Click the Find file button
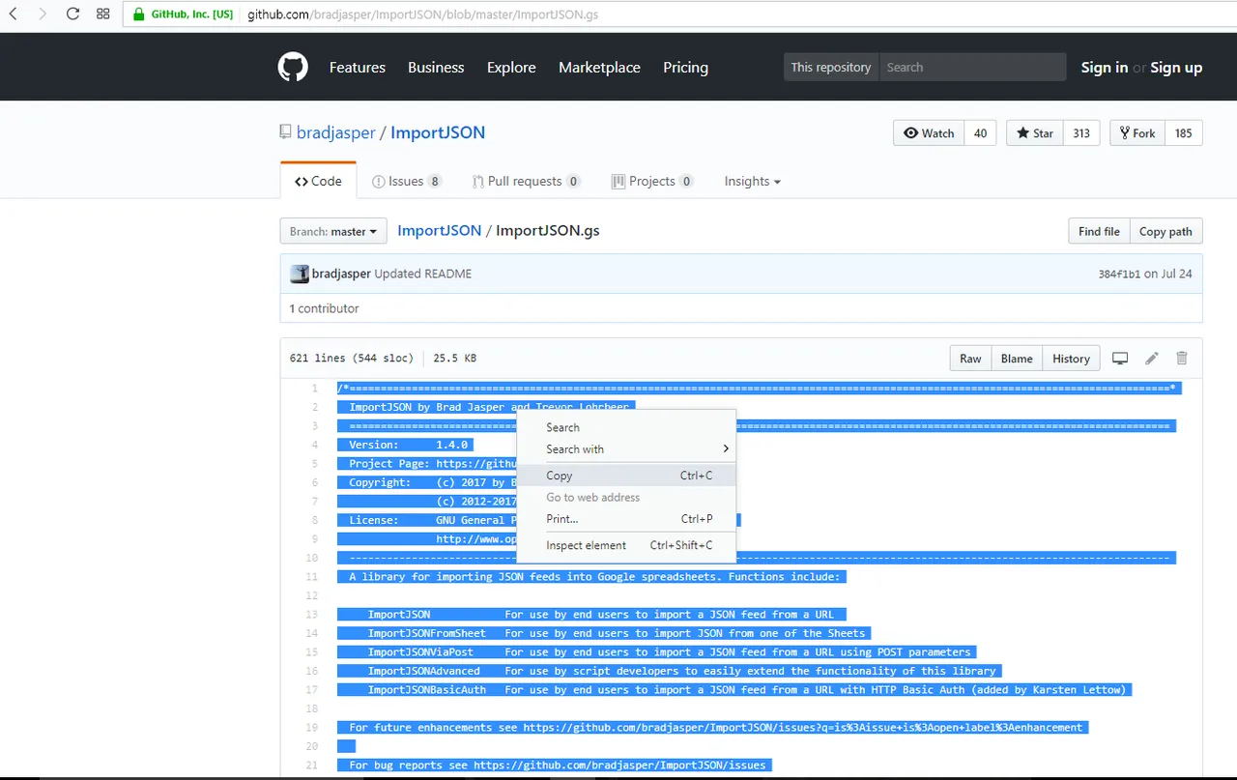 click(1099, 231)
